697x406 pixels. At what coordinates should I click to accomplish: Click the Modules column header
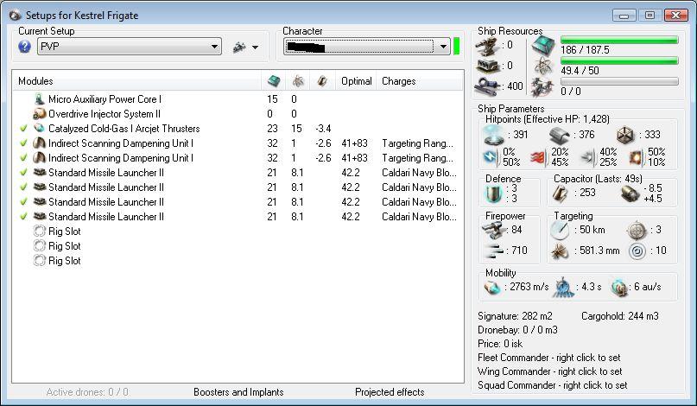pos(137,81)
